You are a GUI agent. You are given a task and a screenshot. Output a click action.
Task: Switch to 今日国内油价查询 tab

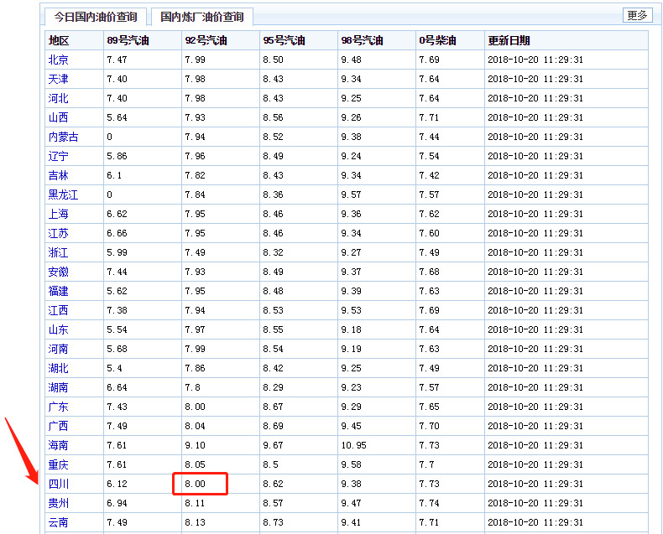coord(96,17)
